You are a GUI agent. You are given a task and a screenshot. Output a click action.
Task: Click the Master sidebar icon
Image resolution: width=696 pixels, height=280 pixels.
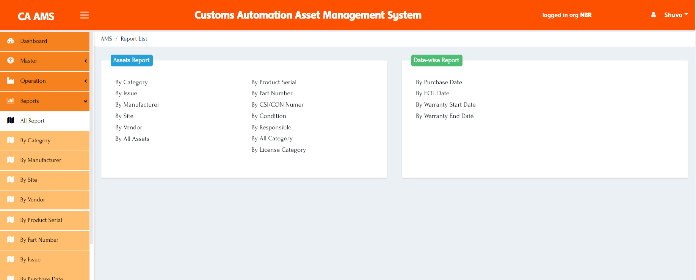(x=11, y=61)
